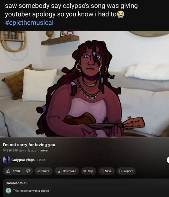
Task: Report the video using flag button
Action: (126, 171)
